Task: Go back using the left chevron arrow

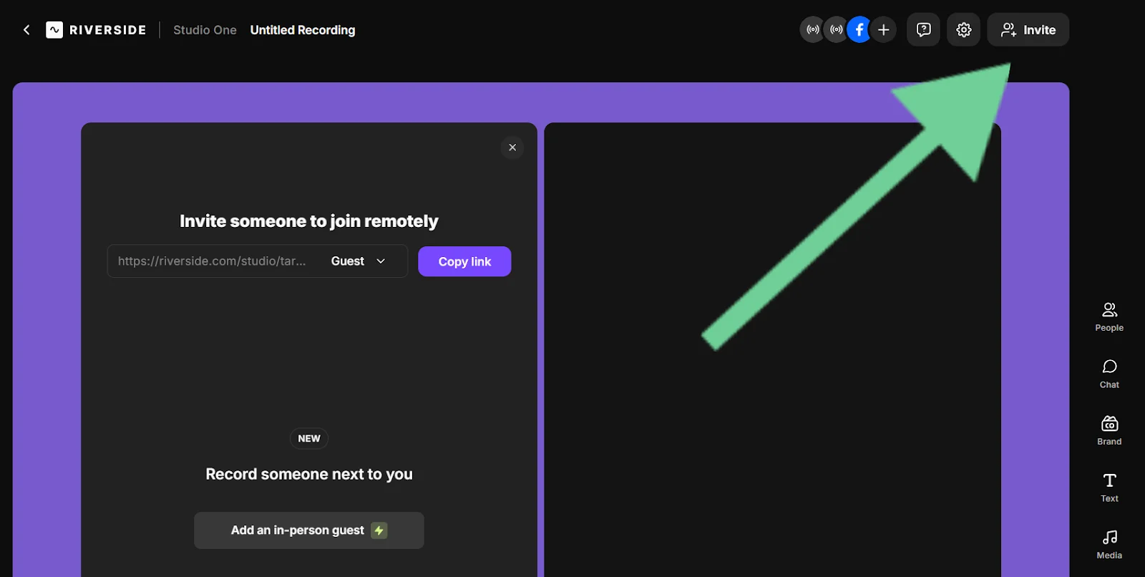Action: point(26,30)
